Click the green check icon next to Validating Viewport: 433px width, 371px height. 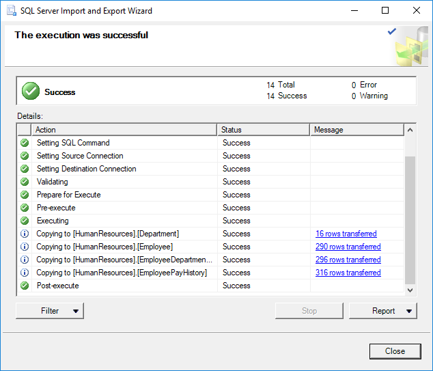(25, 182)
